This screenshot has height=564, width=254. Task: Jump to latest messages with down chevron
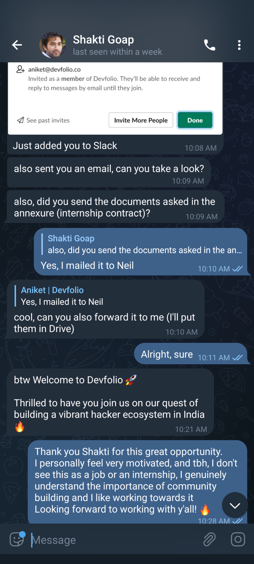[x=235, y=505]
